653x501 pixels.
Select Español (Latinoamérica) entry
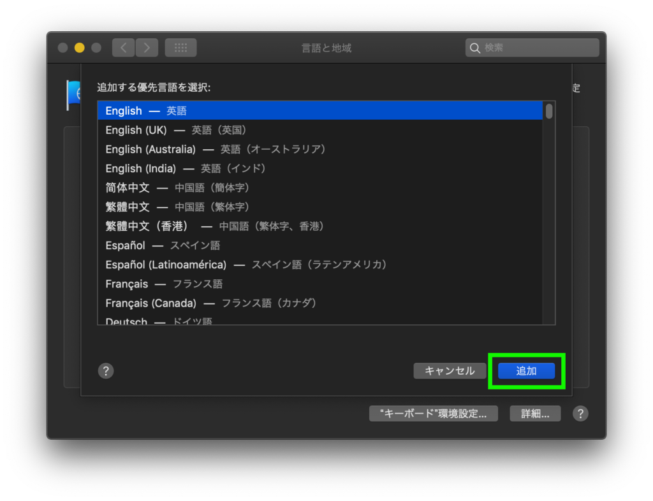(x=191, y=265)
